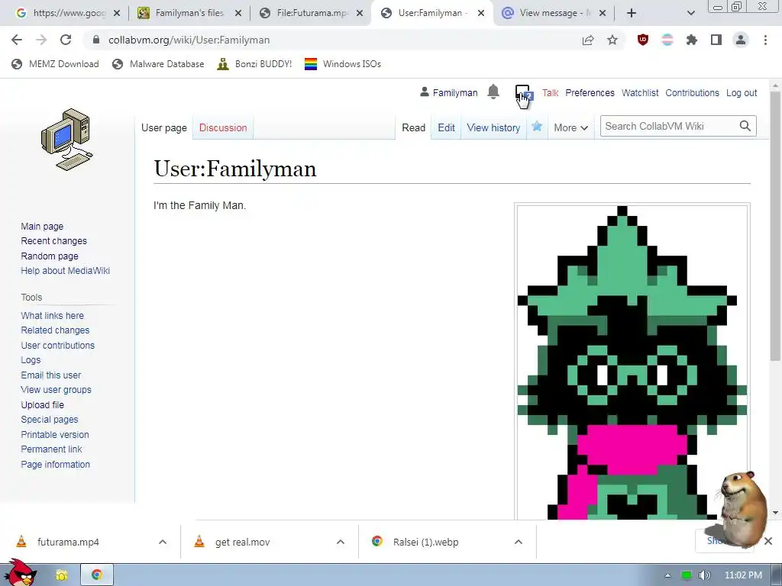Select the Read tab
The width and height of the screenshot is (782, 586).
(413, 127)
